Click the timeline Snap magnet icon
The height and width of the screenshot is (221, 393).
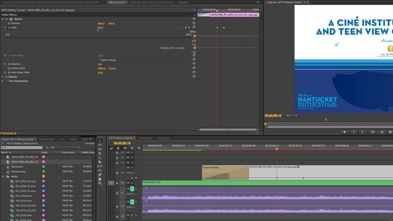[x=119, y=148]
